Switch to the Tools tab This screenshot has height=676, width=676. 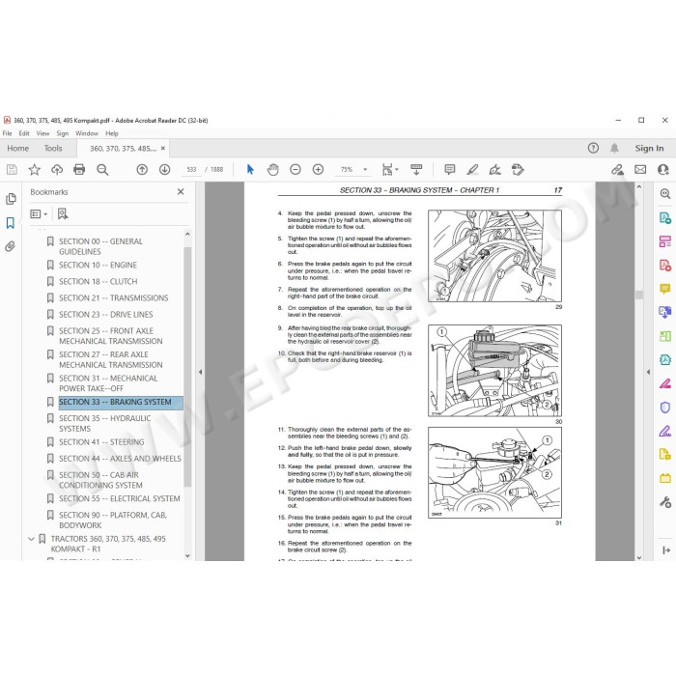click(x=53, y=149)
